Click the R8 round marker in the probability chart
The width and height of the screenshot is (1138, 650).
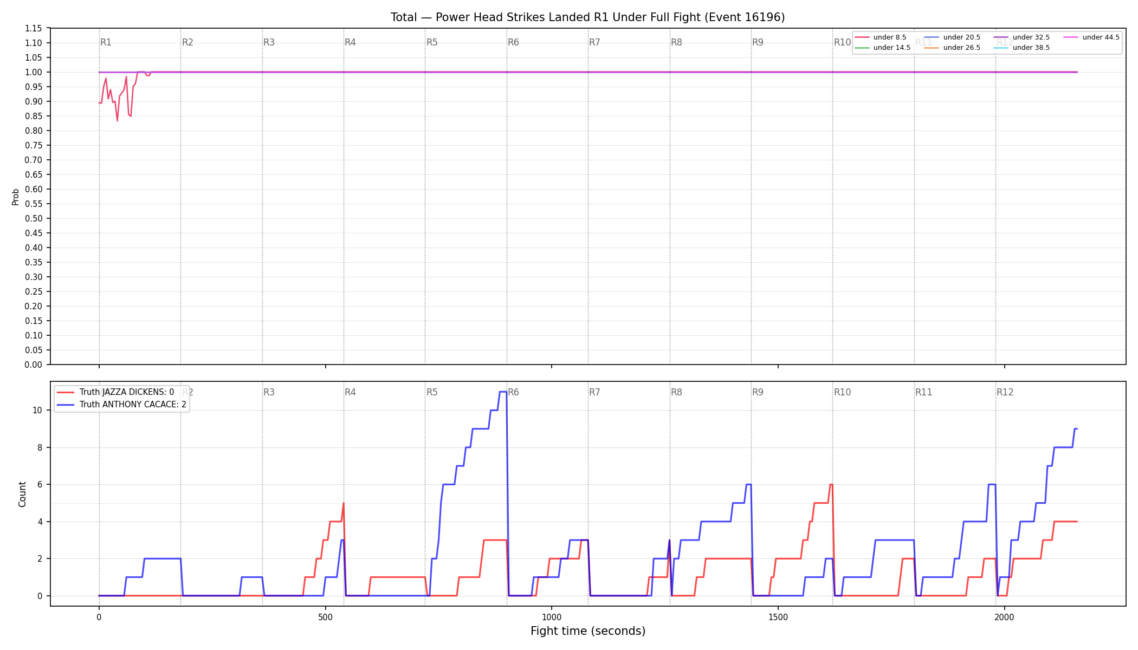(x=676, y=42)
